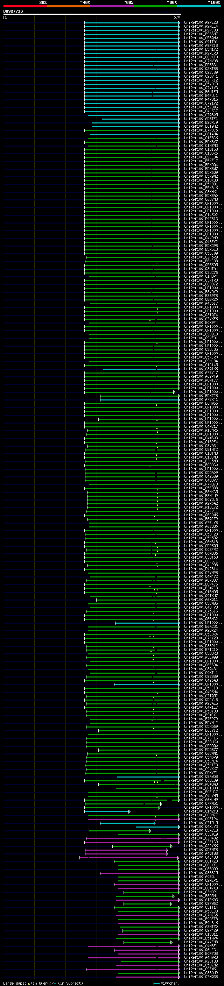Screen dimensions: 224x986
Task: Click the UniRef100_A5BTF1 alignment bar
Action: click(x=141, y=119)
